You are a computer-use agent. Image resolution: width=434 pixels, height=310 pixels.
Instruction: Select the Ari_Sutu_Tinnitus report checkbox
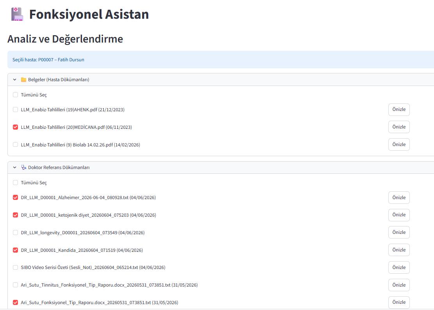click(16, 285)
